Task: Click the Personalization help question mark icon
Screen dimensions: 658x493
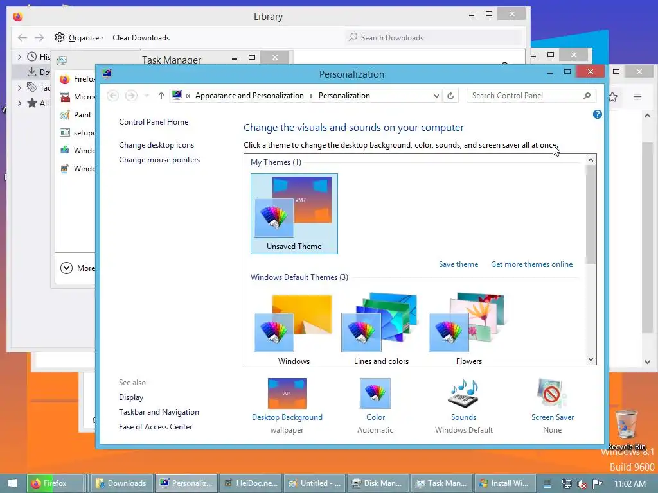Action: (x=598, y=114)
